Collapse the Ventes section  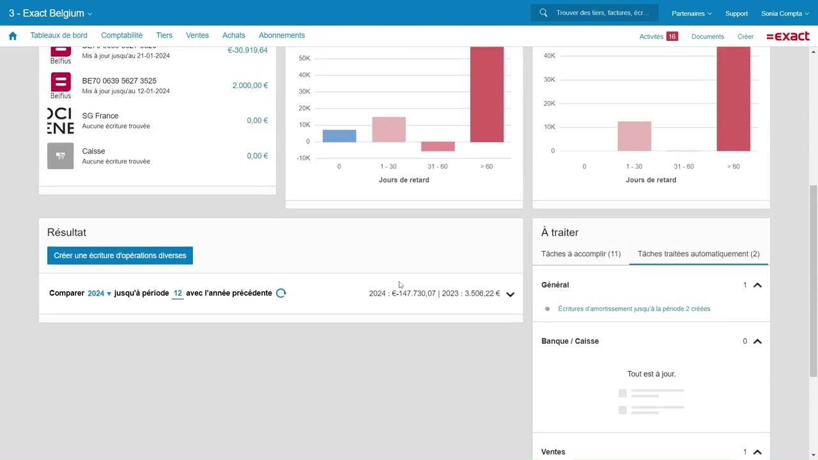[x=757, y=452]
